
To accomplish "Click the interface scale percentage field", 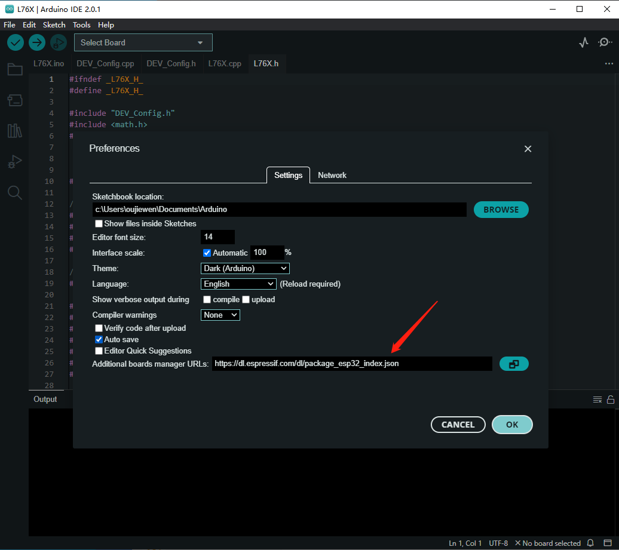I will click(x=267, y=253).
